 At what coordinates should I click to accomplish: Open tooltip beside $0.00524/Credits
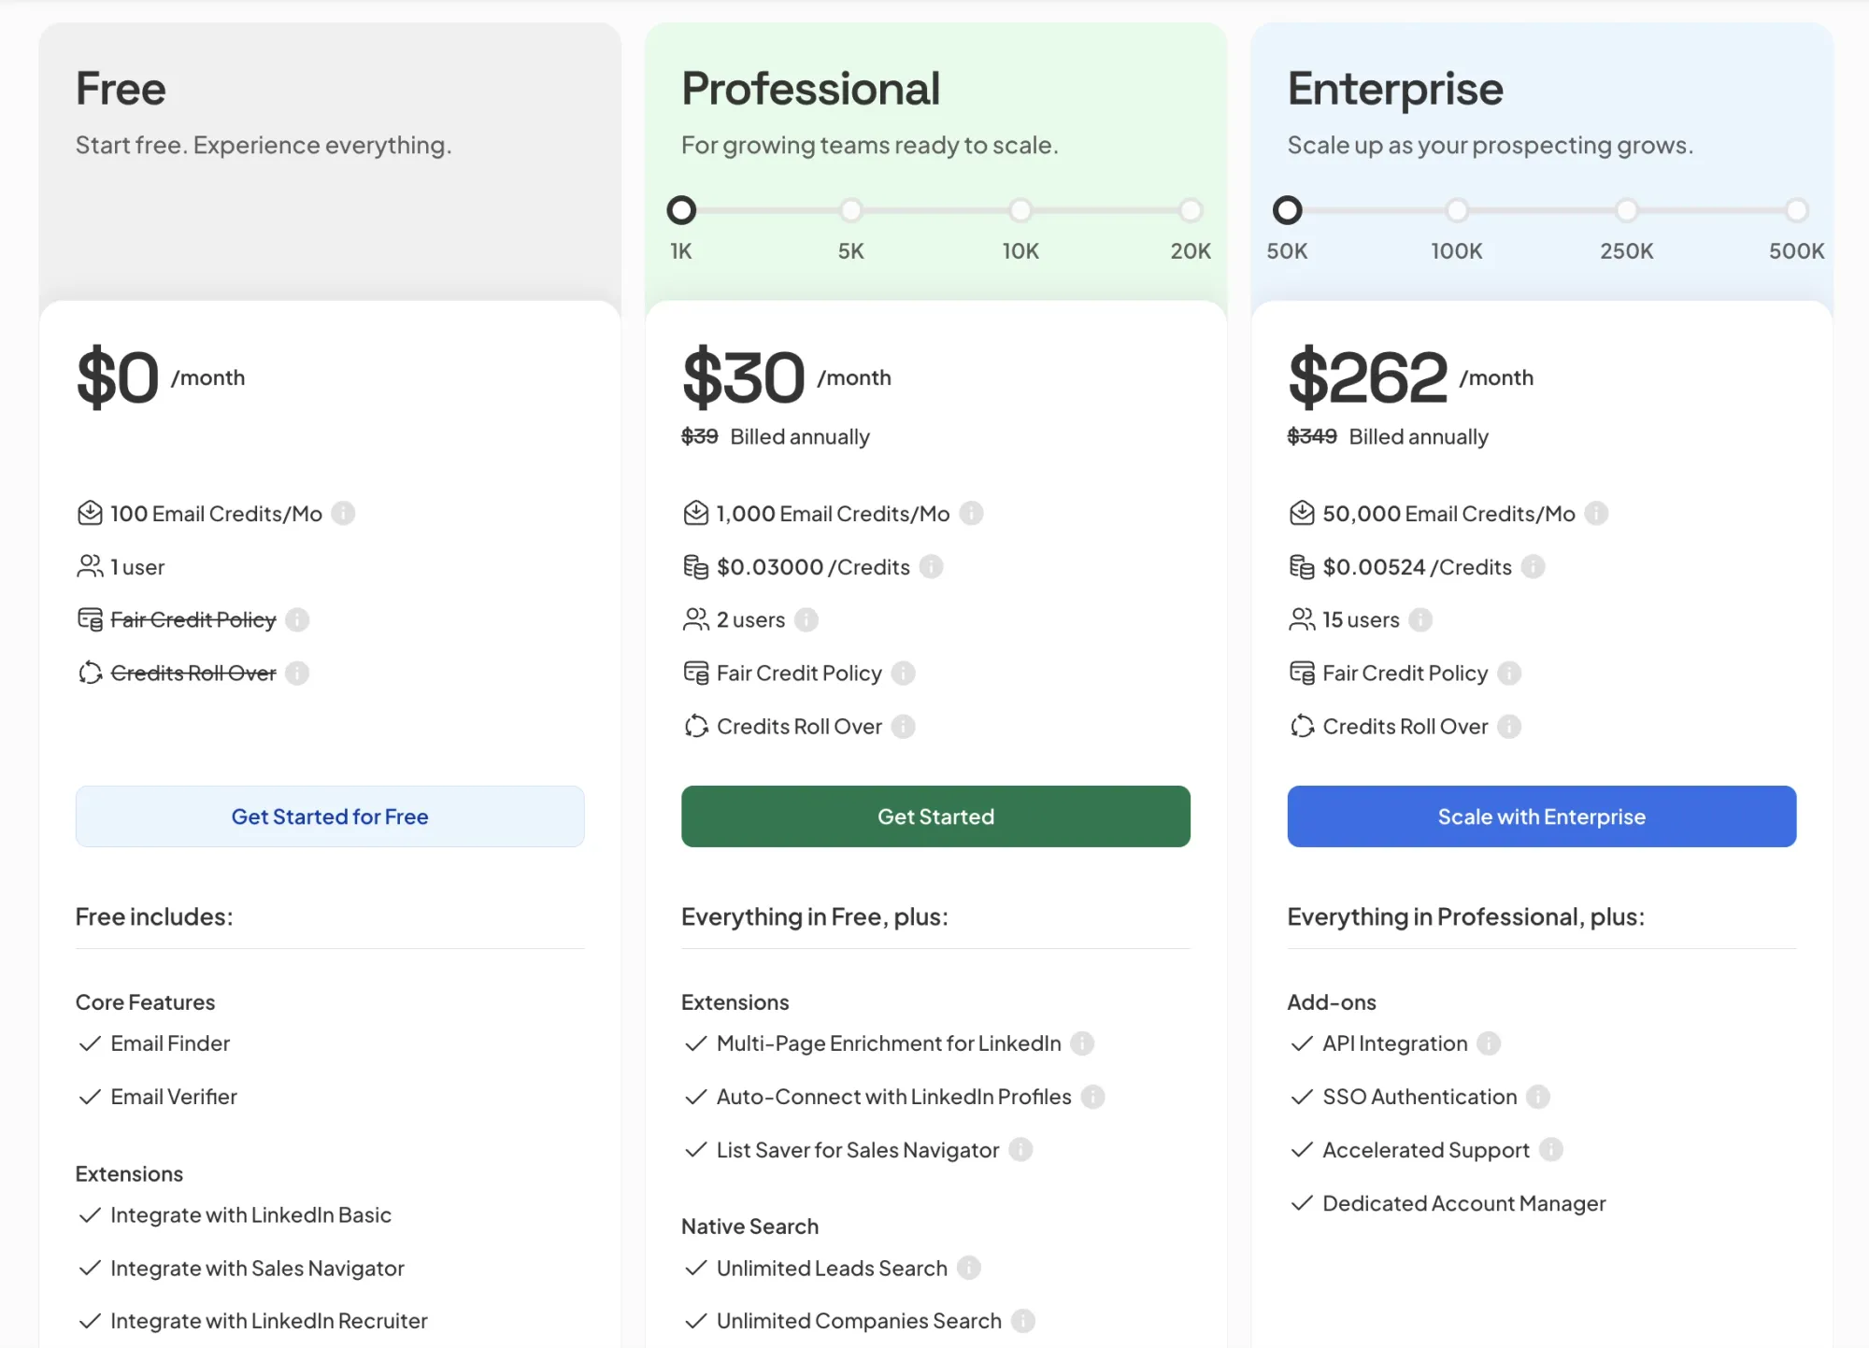point(1533,567)
